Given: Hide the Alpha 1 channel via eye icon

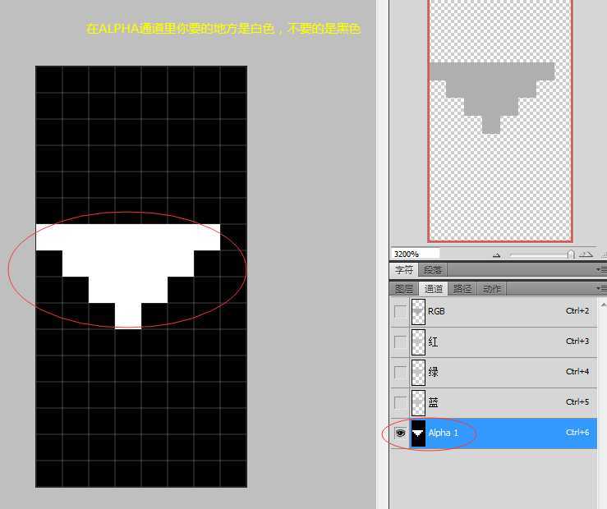Looking at the screenshot, I should pos(400,433).
